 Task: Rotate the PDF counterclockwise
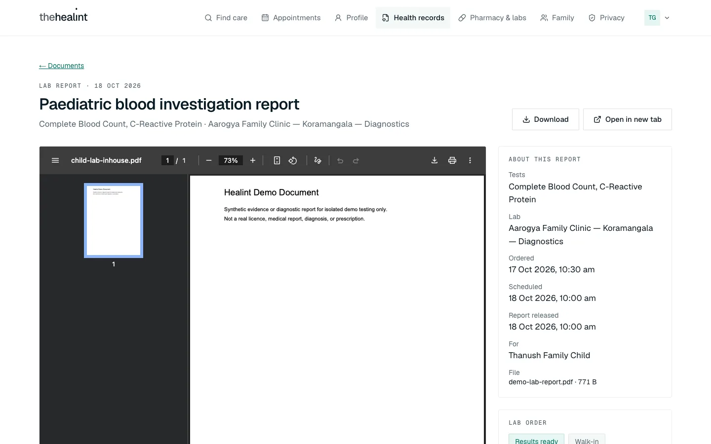coord(293,160)
